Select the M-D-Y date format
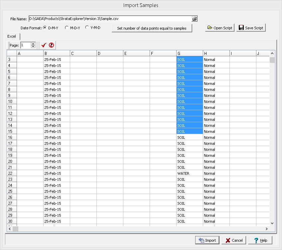Image resolution: width=282 pixels, height=250 pixels. 67,28
